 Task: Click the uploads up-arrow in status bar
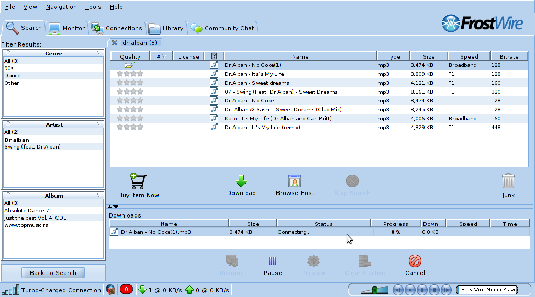pyautogui.click(x=190, y=290)
